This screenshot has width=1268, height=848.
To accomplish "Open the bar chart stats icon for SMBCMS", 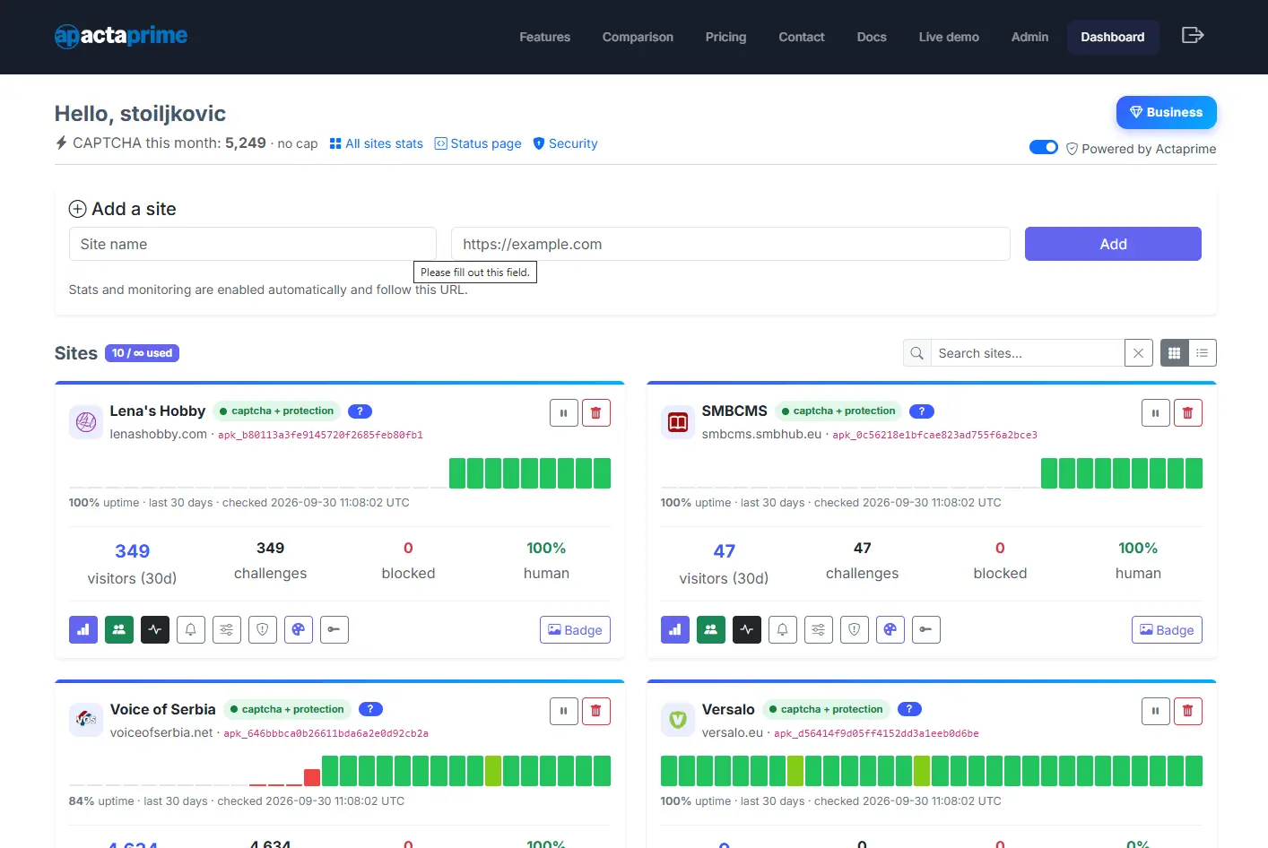I will [675, 630].
